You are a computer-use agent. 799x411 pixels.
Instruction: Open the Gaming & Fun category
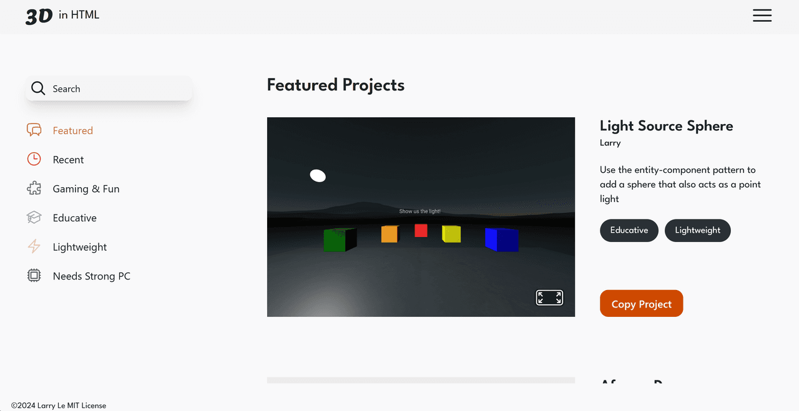[86, 188]
